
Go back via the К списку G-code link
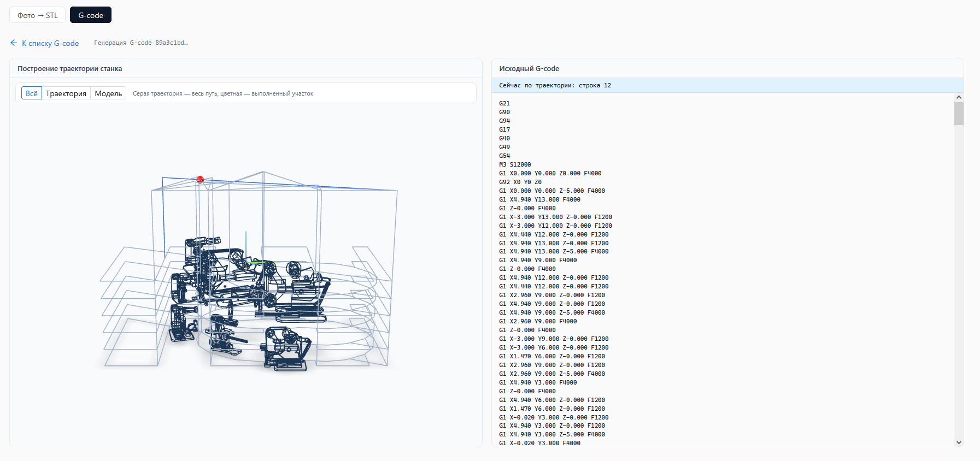click(x=50, y=43)
